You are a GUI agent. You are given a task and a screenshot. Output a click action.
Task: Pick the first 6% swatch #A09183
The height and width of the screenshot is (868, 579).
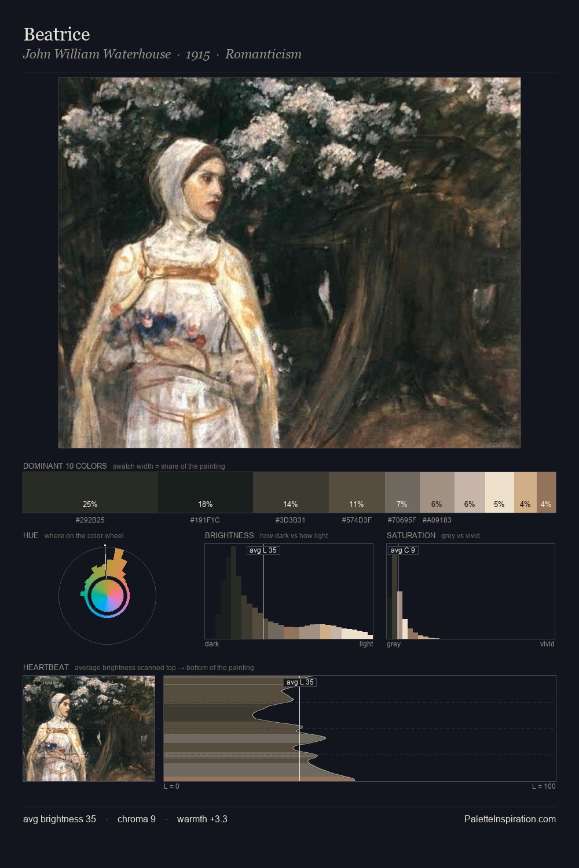point(437,492)
